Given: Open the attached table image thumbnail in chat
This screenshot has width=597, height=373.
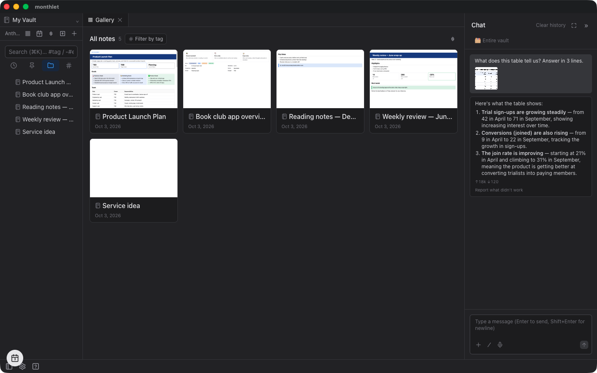Looking at the screenshot, I should (486, 78).
